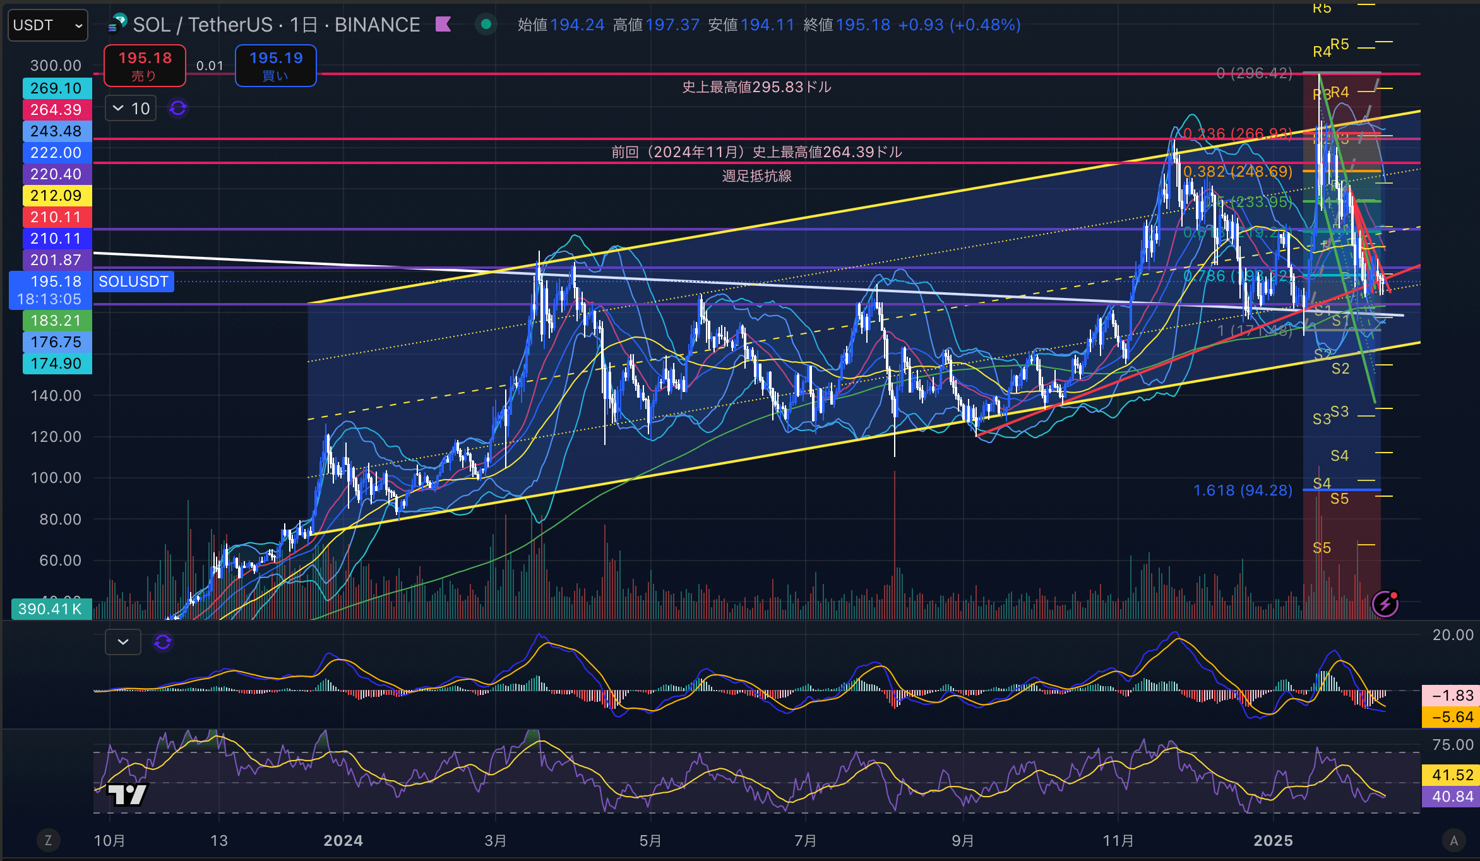The width and height of the screenshot is (1480, 861).
Task: Click the 183.21 green price label
Action: coord(57,321)
